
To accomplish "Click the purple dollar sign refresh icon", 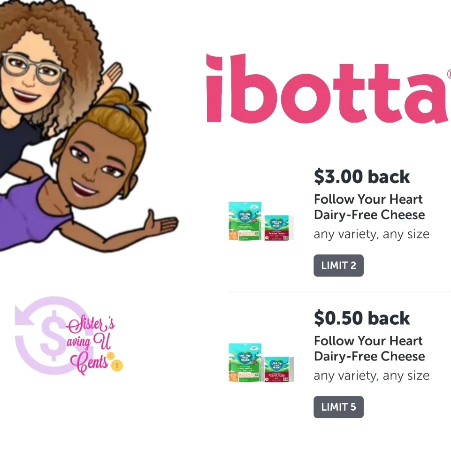I will [50, 336].
